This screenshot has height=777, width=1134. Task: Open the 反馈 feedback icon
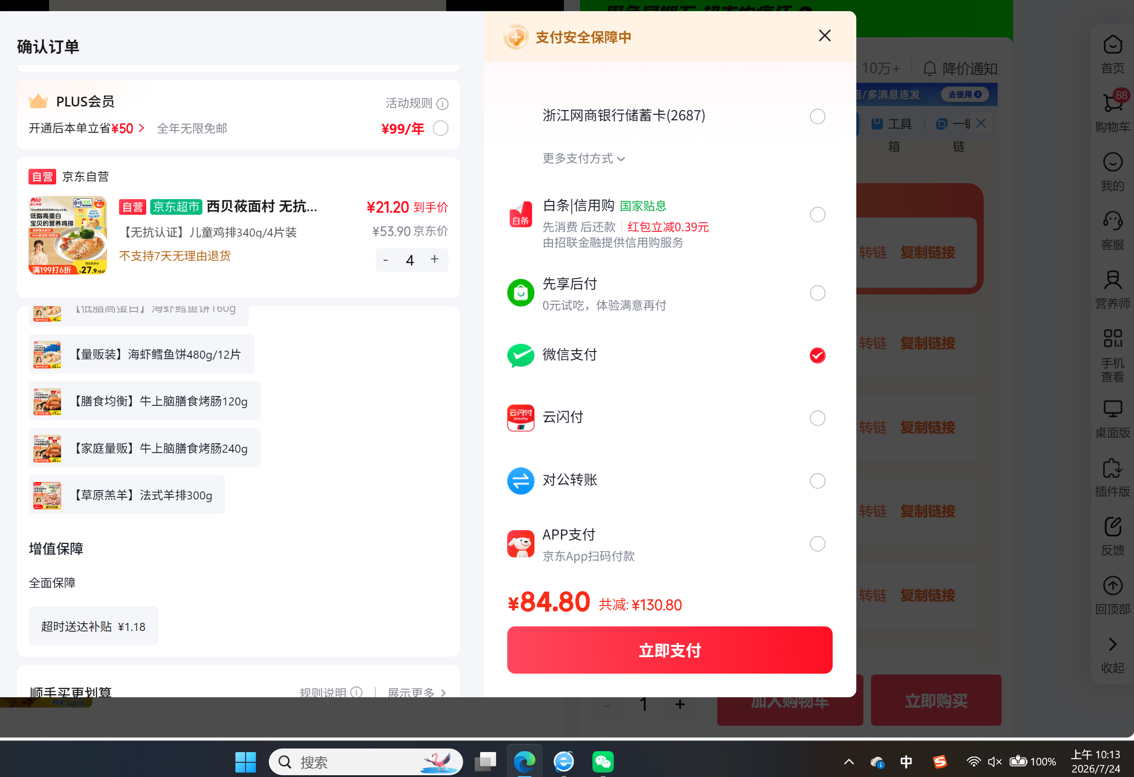(1112, 527)
